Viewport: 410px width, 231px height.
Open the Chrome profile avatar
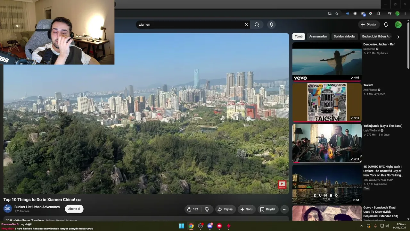[x=398, y=13]
